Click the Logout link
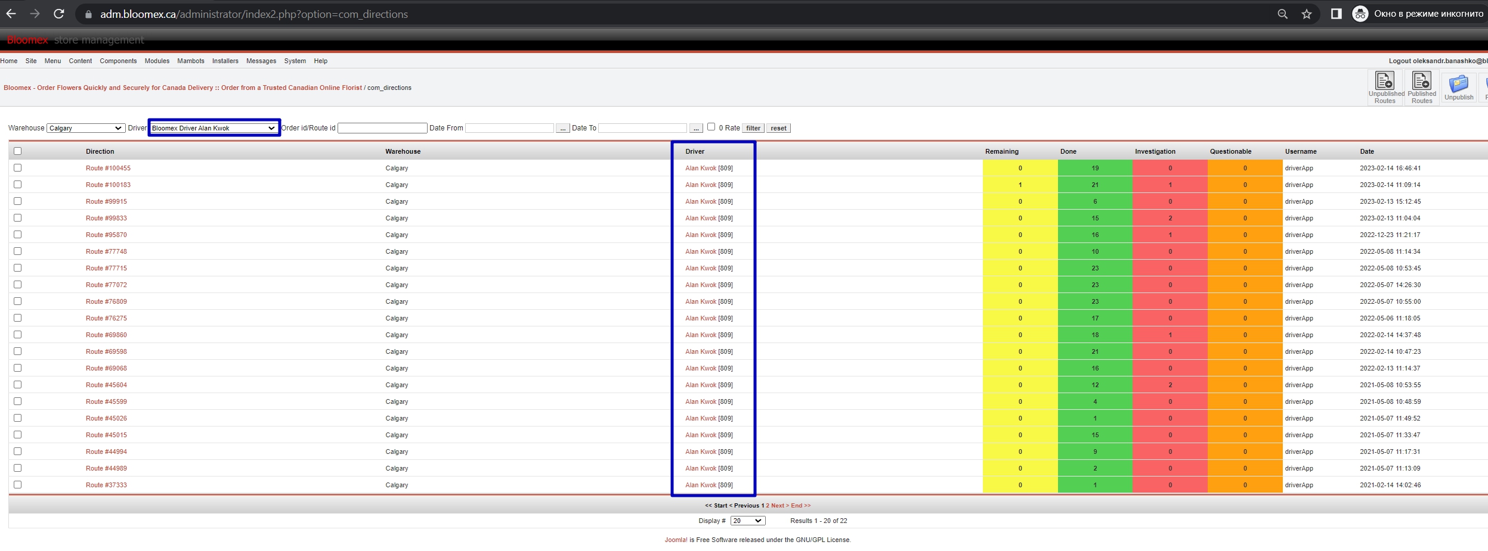The height and width of the screenshot is (551, 1488). click(x=1438, y=61)
